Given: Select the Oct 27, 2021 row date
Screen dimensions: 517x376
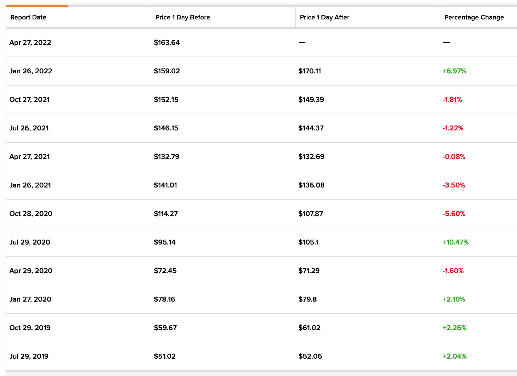Looking at the screenshot, I should (30, 100).
